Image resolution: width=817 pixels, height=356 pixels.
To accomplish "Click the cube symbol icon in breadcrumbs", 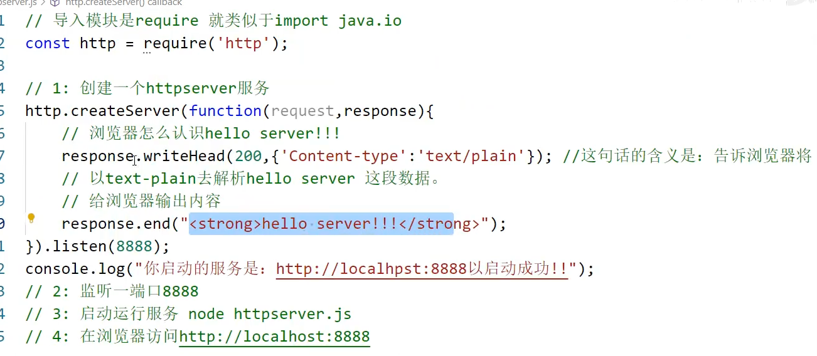I will click(x=55, y=3).
